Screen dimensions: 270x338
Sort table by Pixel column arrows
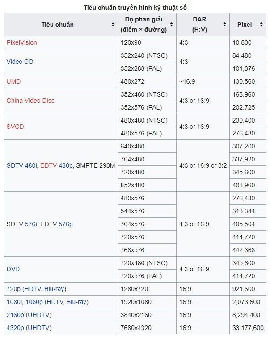click(x=261, y=25)
